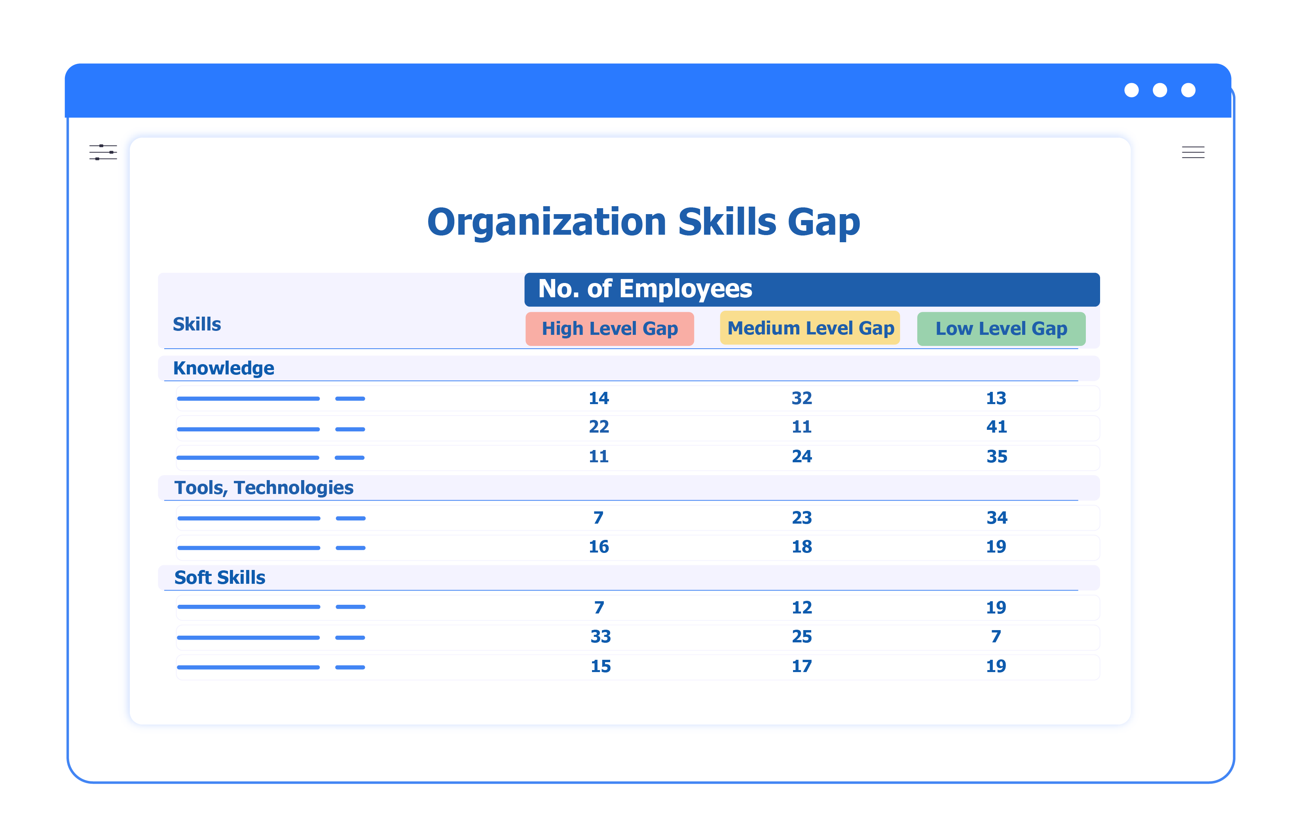Click Knowledge high gap value 22
The width and height of the screenshot is (1294, 828).
[598, 427]
